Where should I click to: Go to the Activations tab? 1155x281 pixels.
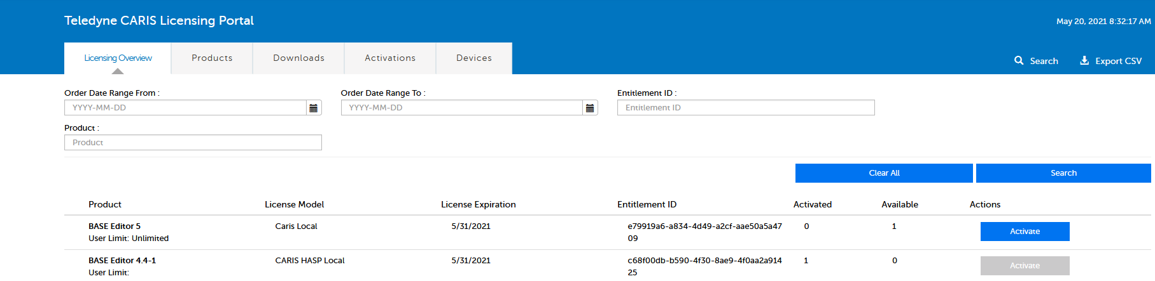[x=390, y=58]
